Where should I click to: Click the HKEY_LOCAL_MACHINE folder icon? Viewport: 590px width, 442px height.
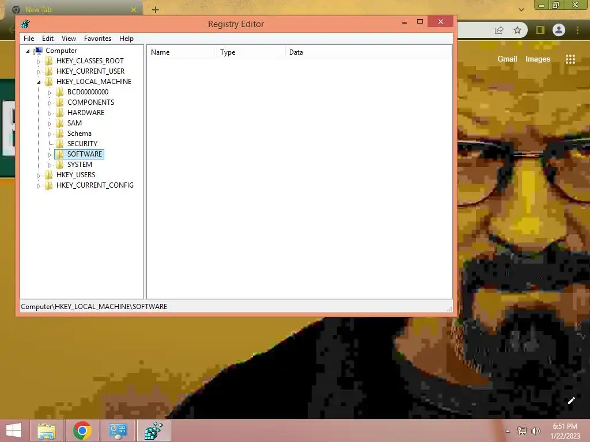(48, 82)
